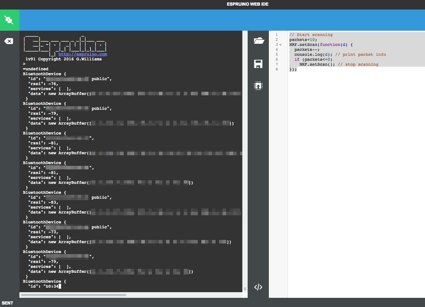Click the terminal's horizontal scrollbar thumb
Viewport: 425px width, 307px height.
73,295
